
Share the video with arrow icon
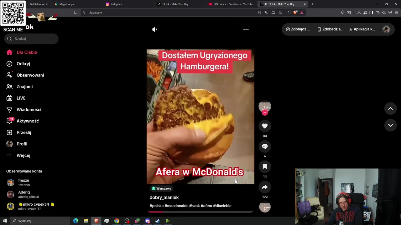tap(265, 187)
